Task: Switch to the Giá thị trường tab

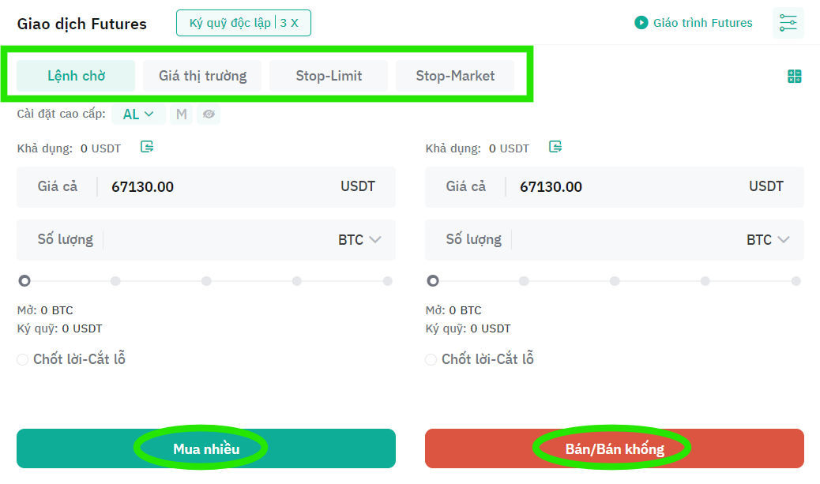Action: pos(202,76)
